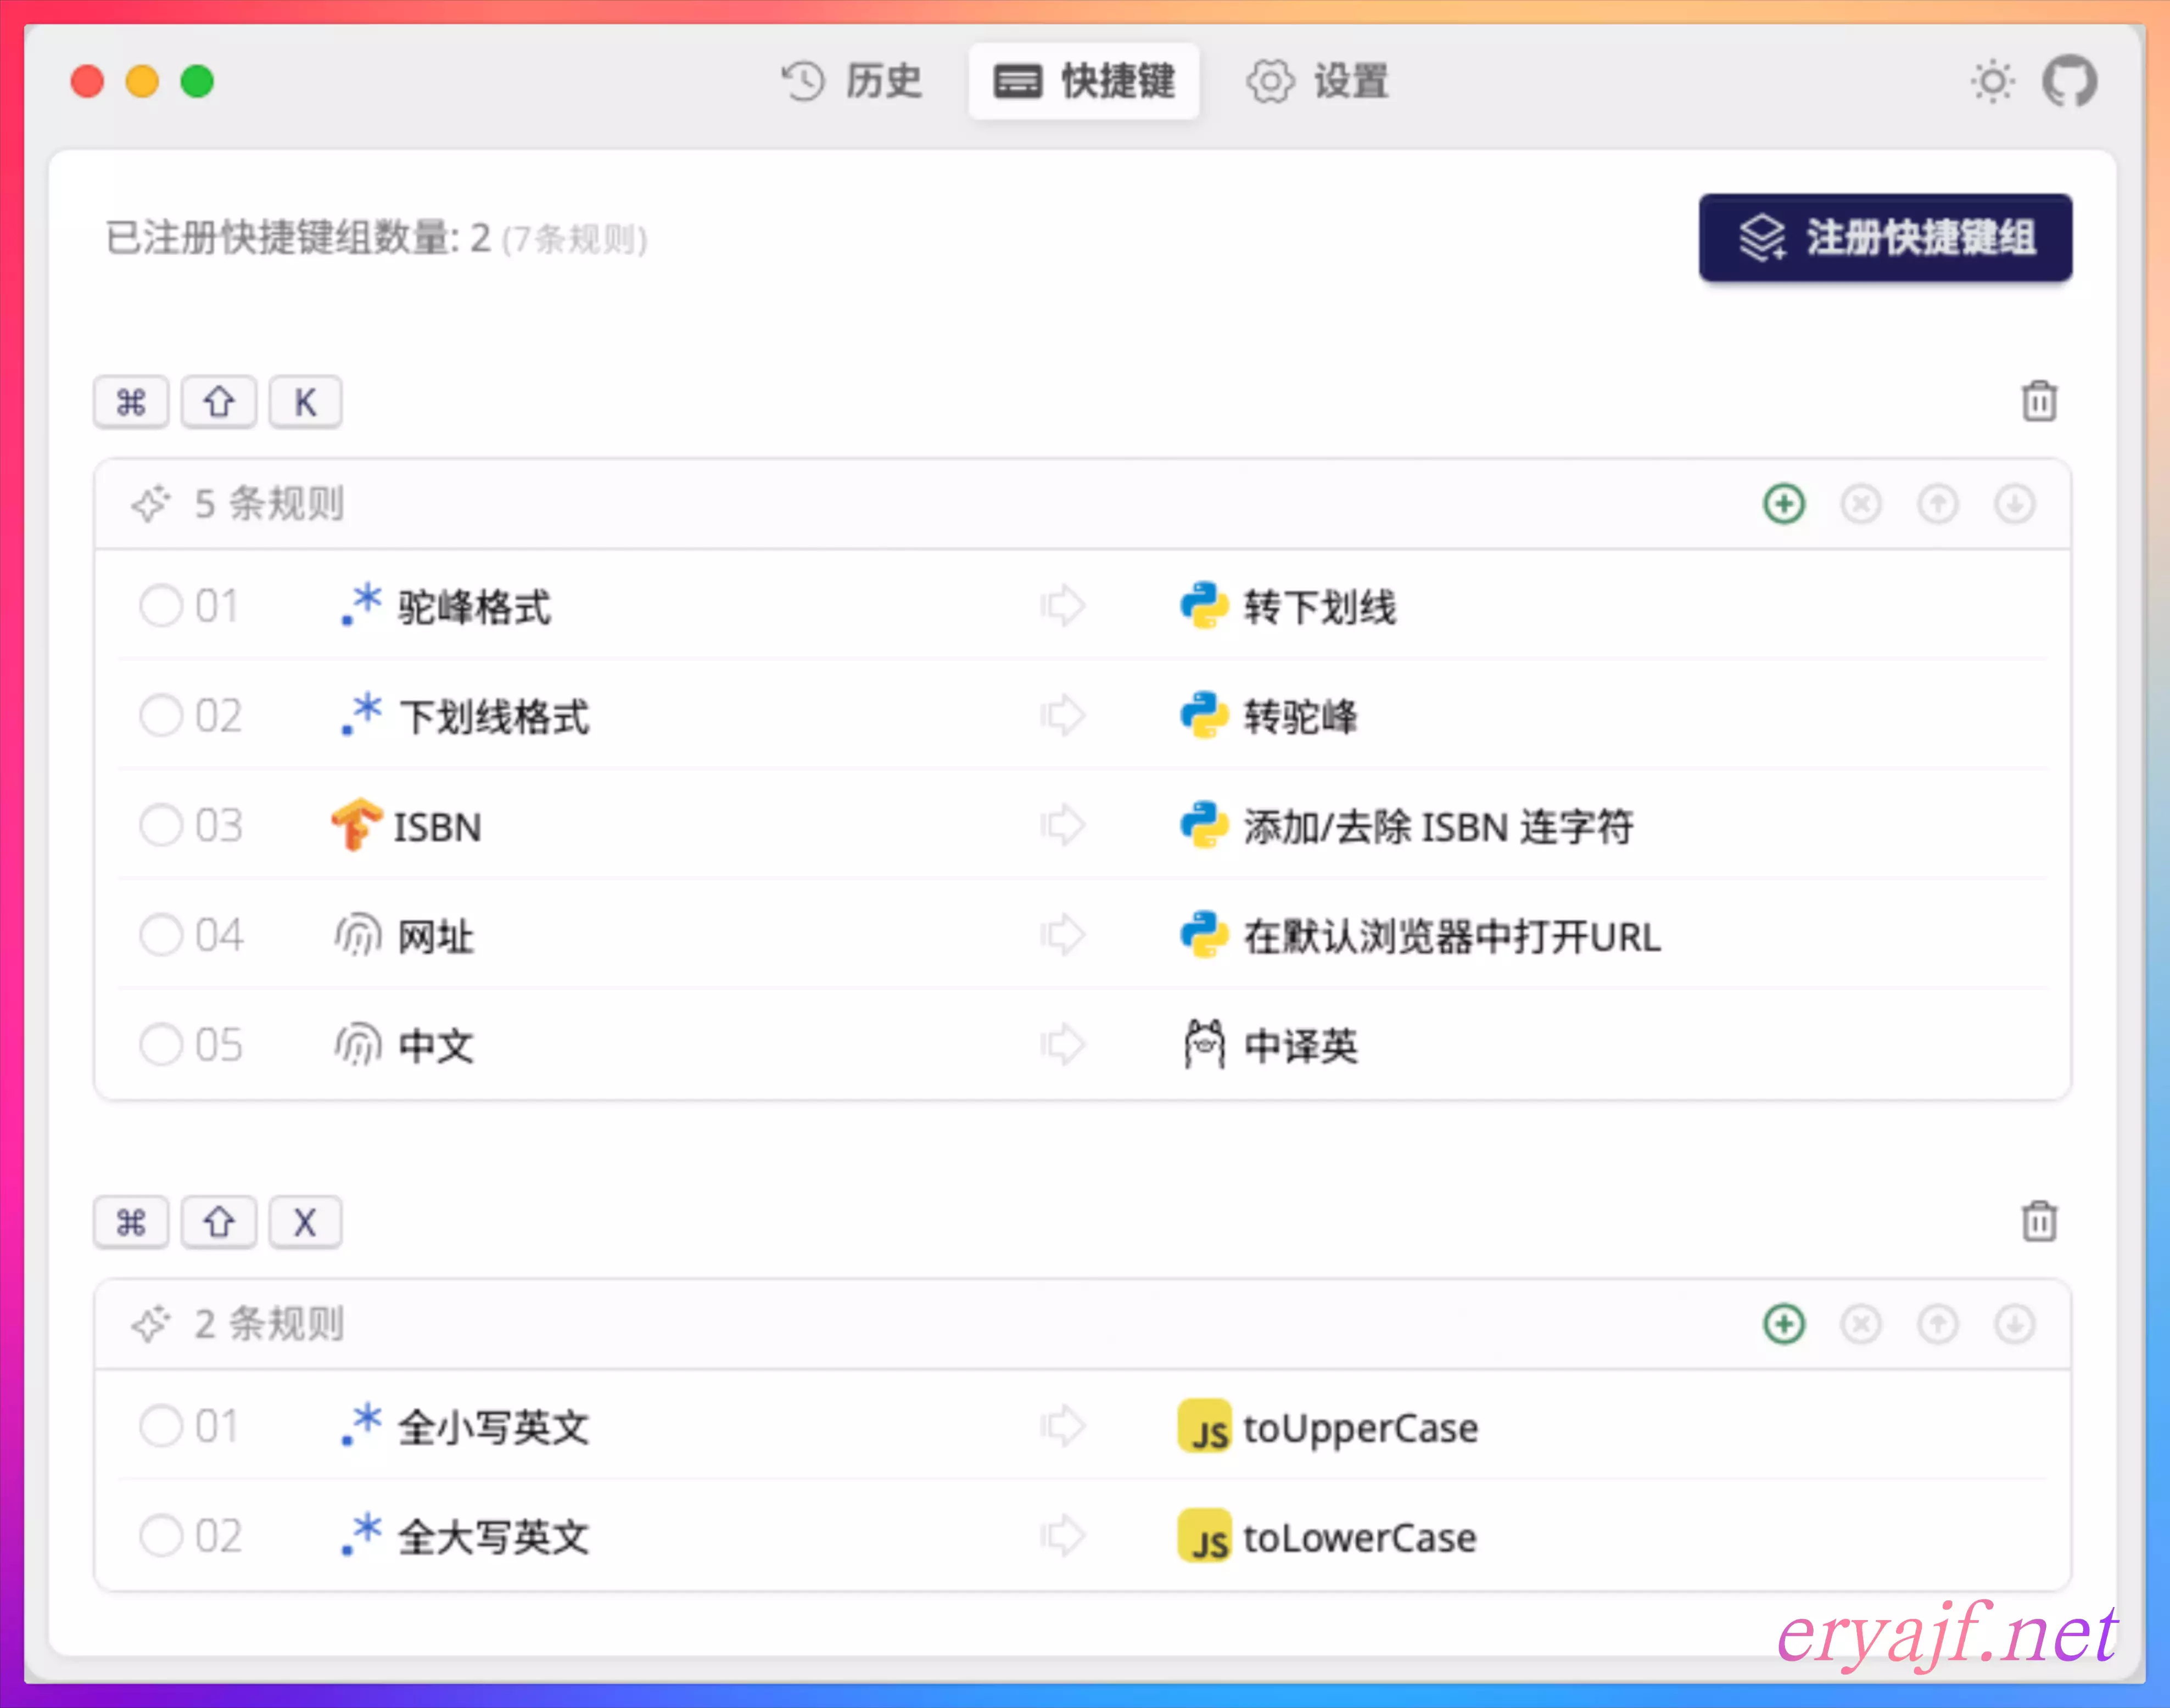Add rule to 2-rule group
The height and width of the screenshot is (1708, 2170).
pos(1783,1324)
